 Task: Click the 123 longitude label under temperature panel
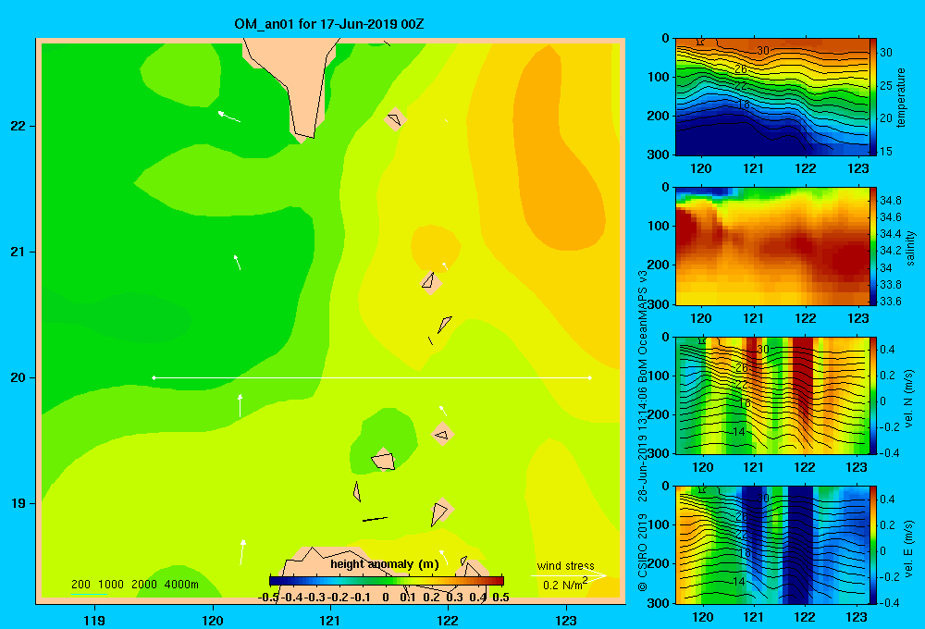pyautogui.click(x=857, y=168)
